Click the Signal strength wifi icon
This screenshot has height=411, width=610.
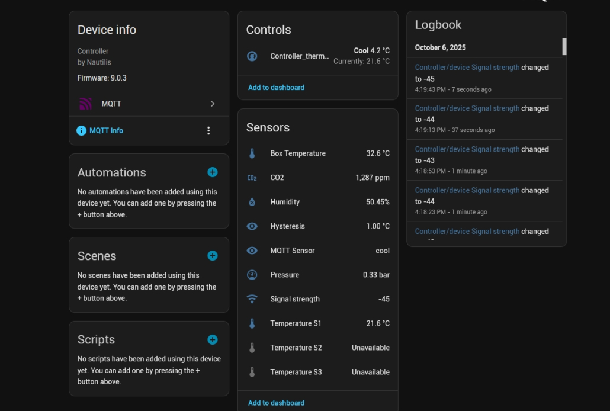pyautogui.click(x=252, y=299)
